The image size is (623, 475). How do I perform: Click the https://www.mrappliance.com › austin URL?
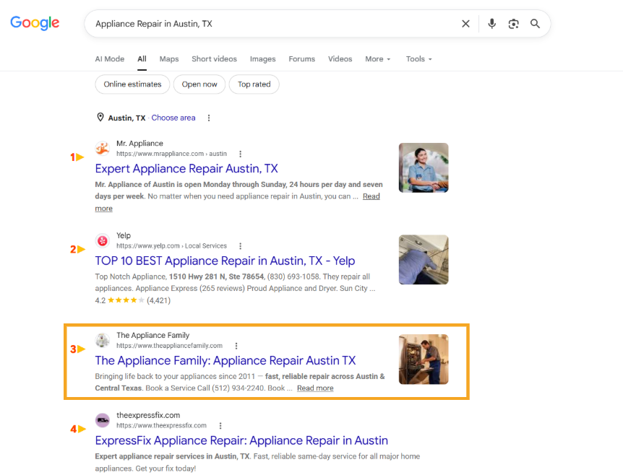[x=171, y=154]
